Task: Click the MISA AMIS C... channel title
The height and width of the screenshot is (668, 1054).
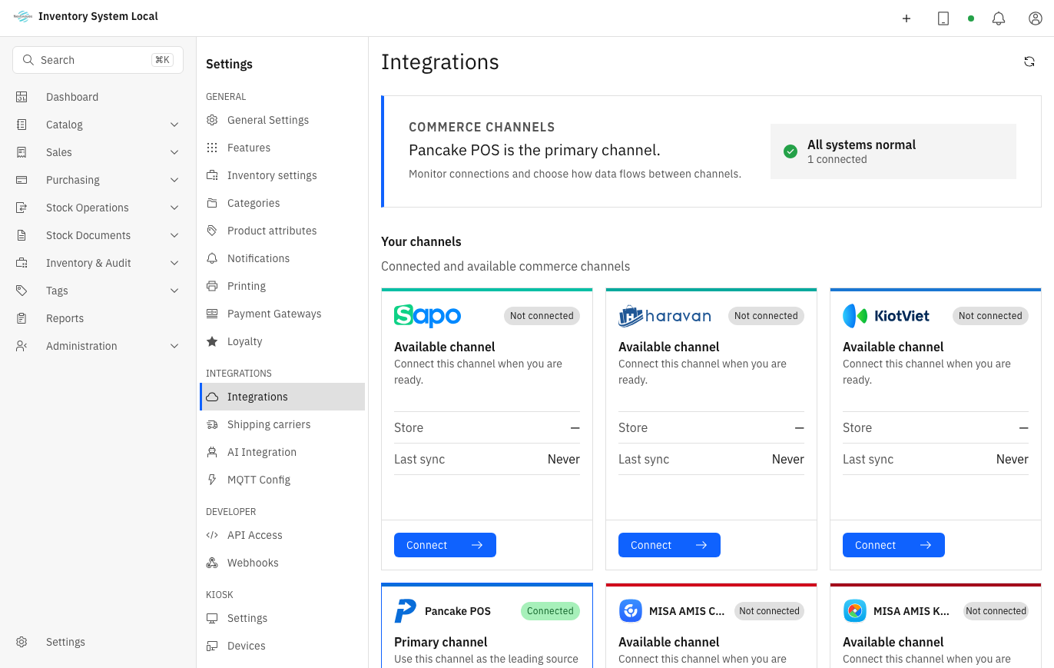Action: tap(687, 611)
